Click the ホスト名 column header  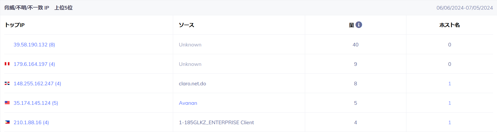click(x=450, y=25)
